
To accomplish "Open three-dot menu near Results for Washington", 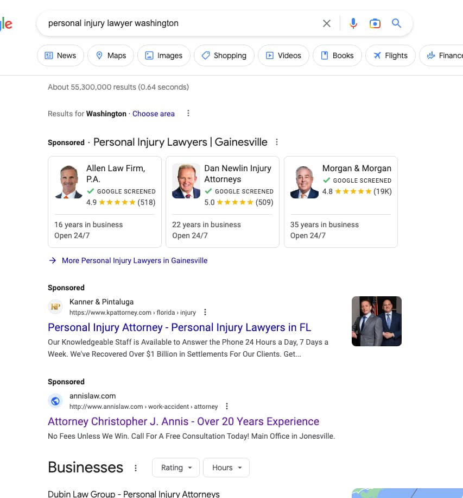I will click(188, 113).
